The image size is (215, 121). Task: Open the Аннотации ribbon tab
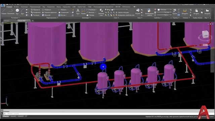(x=25, y=7)
